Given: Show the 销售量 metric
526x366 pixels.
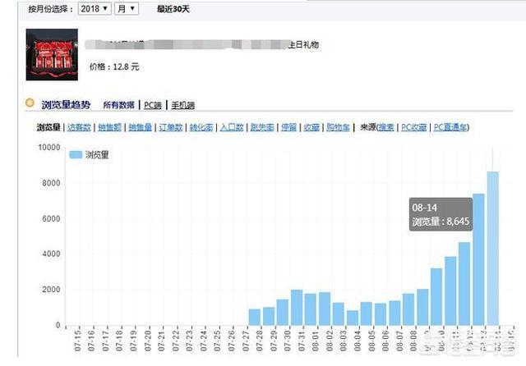Looking at the screenshot, I should (141, 127).
